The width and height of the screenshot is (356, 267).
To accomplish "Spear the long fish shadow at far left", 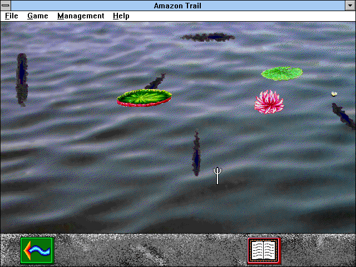I will tap(22, 80).
